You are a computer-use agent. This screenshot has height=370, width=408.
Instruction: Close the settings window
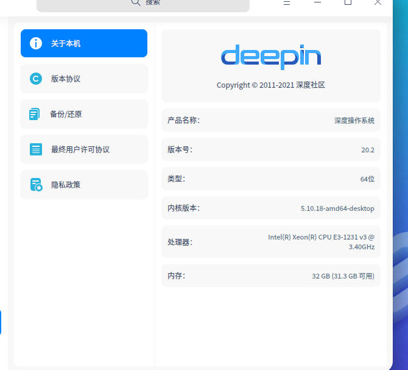click(378, 2)
